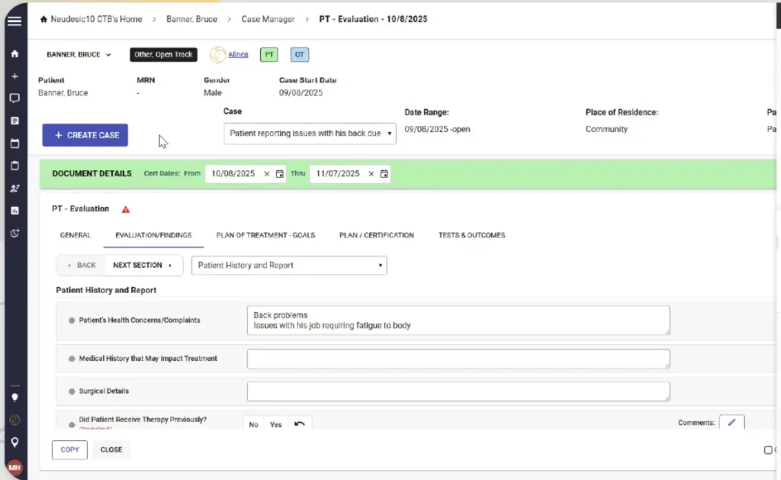The image size is (781, 480).
Task: Open the sidebar hamburger menu
Action: 14,21
